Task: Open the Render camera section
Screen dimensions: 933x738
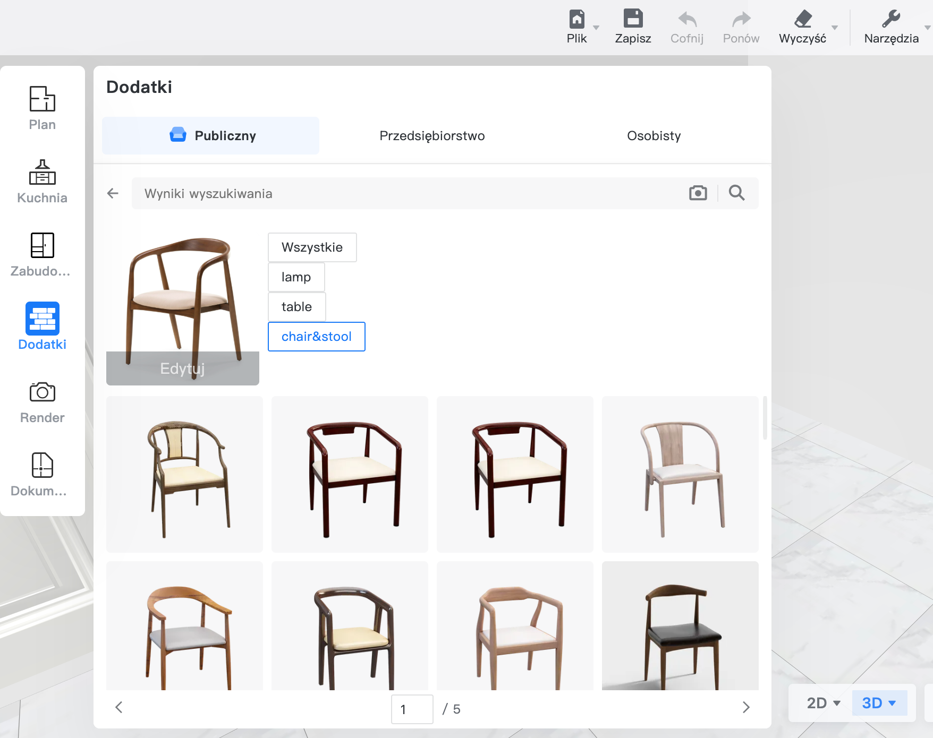Action: click(x=42, y=402)
